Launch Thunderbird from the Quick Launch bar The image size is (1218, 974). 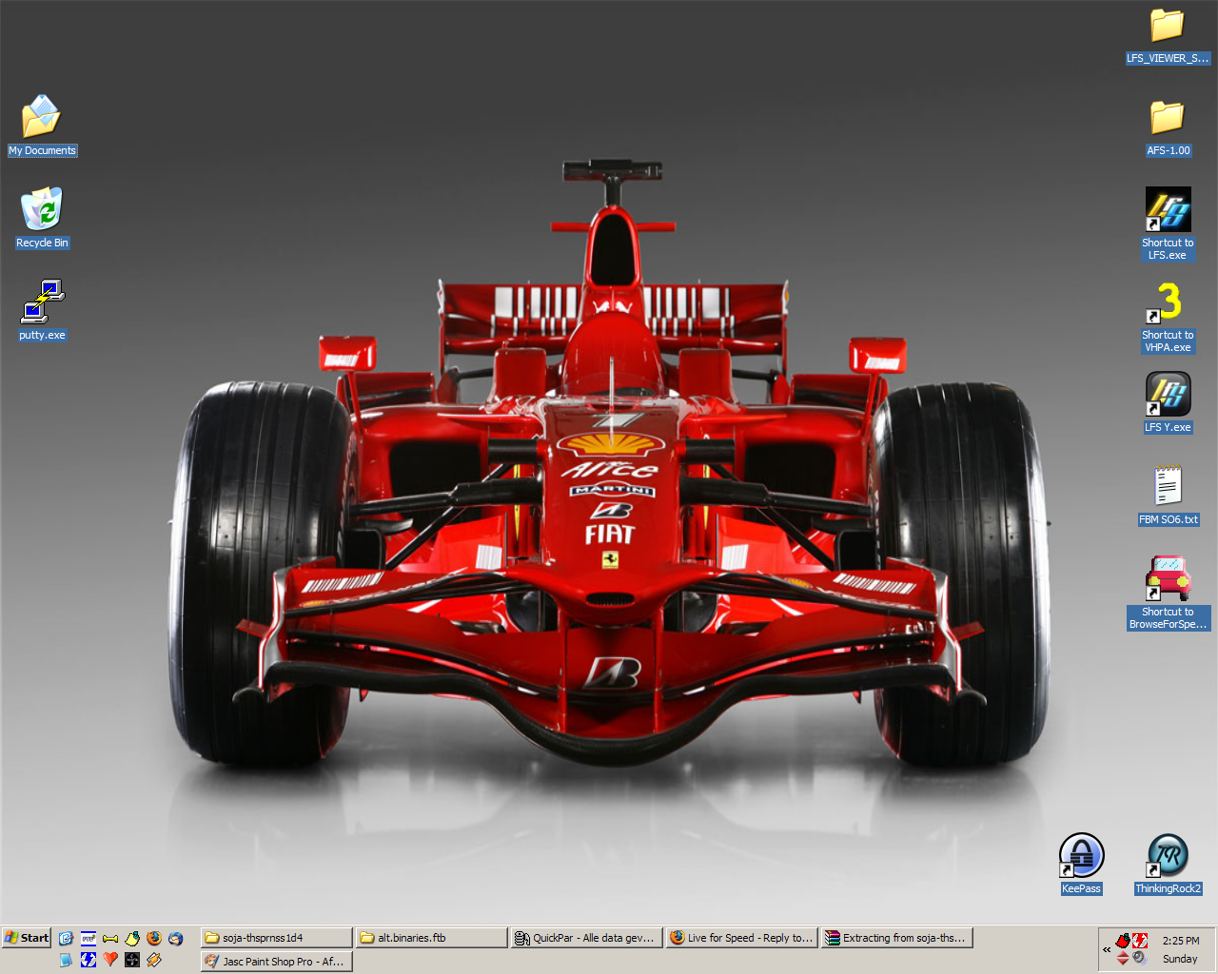click(x=176, y=938)
